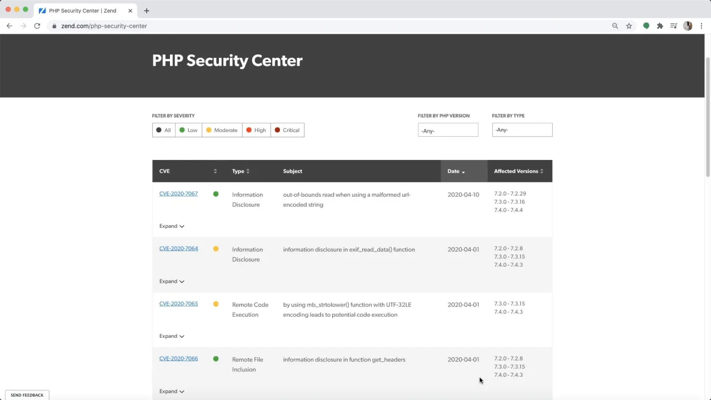Select the Moderate severity filter
711x400 pixels.
click(x=222, y=130)
